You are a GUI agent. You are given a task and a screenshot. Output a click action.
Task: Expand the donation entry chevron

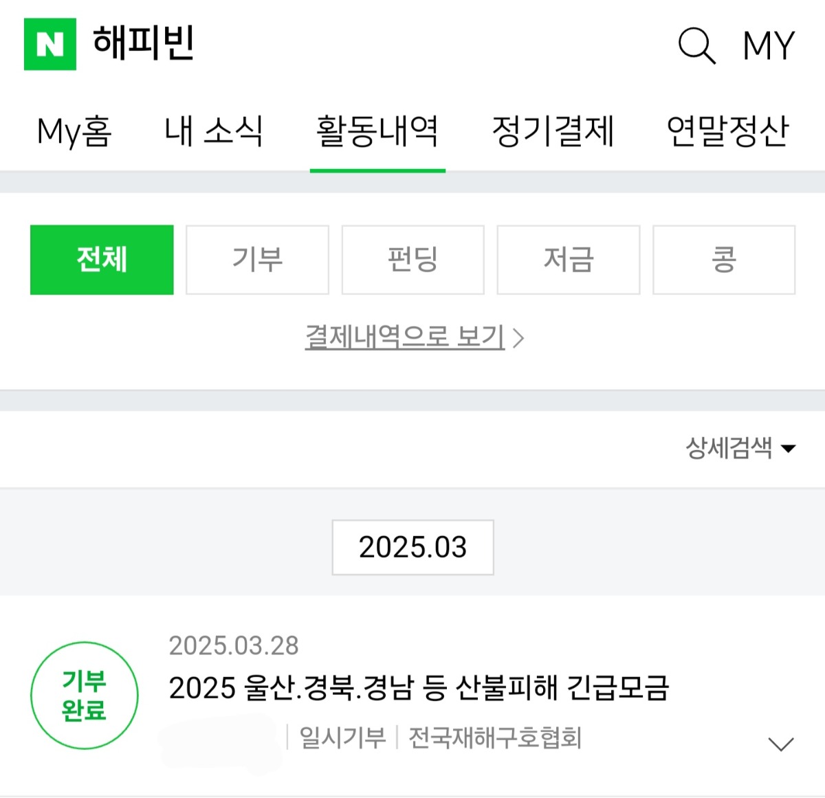pos(780,744)
